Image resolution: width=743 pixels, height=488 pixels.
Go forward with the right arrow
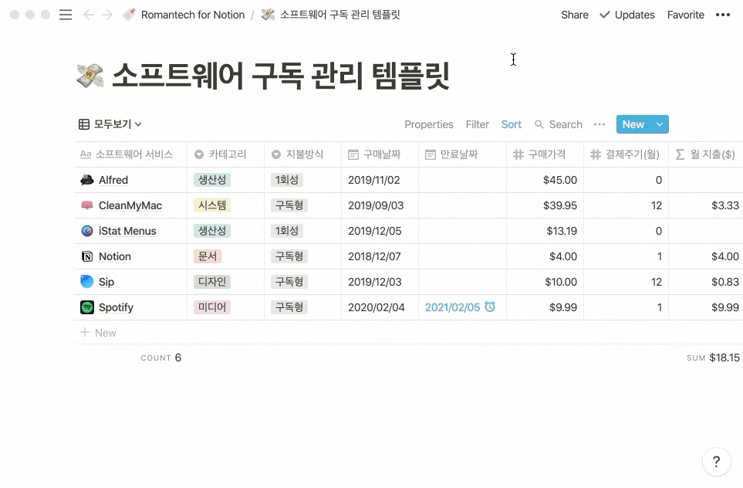[x=107, y=15]
